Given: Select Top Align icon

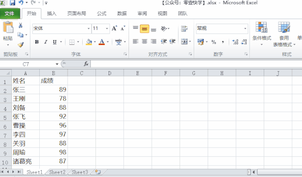Looking at the screenshot, I should [x=136, y=28].
